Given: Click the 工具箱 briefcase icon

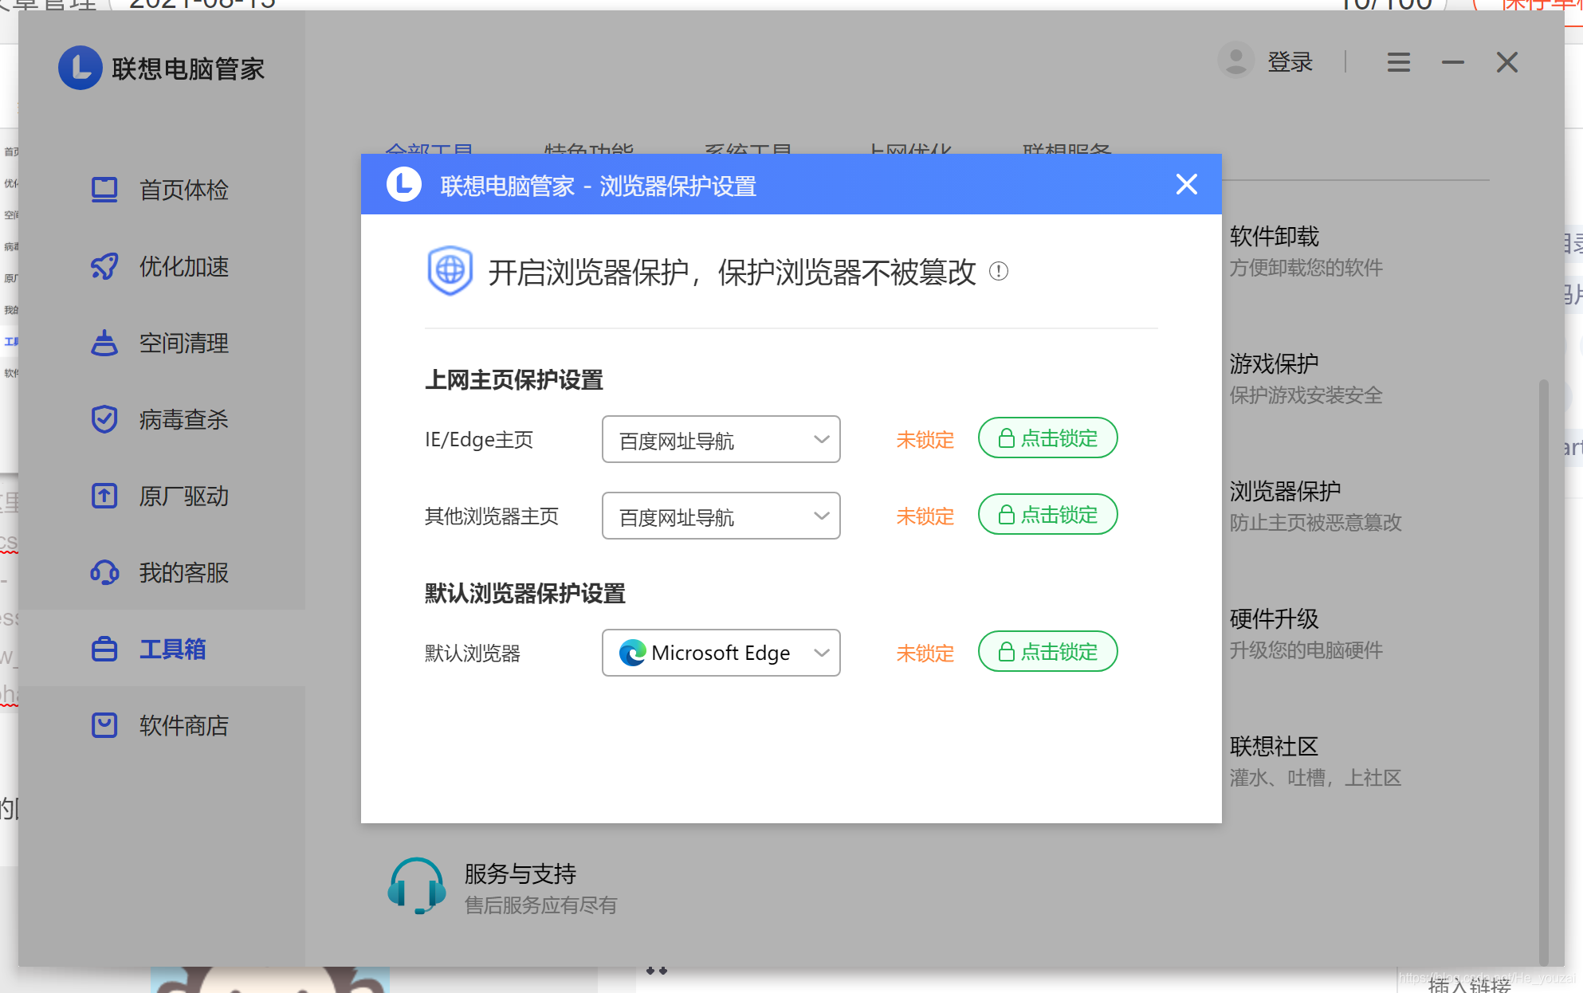Looking at the screenshot, I should 104,649.
